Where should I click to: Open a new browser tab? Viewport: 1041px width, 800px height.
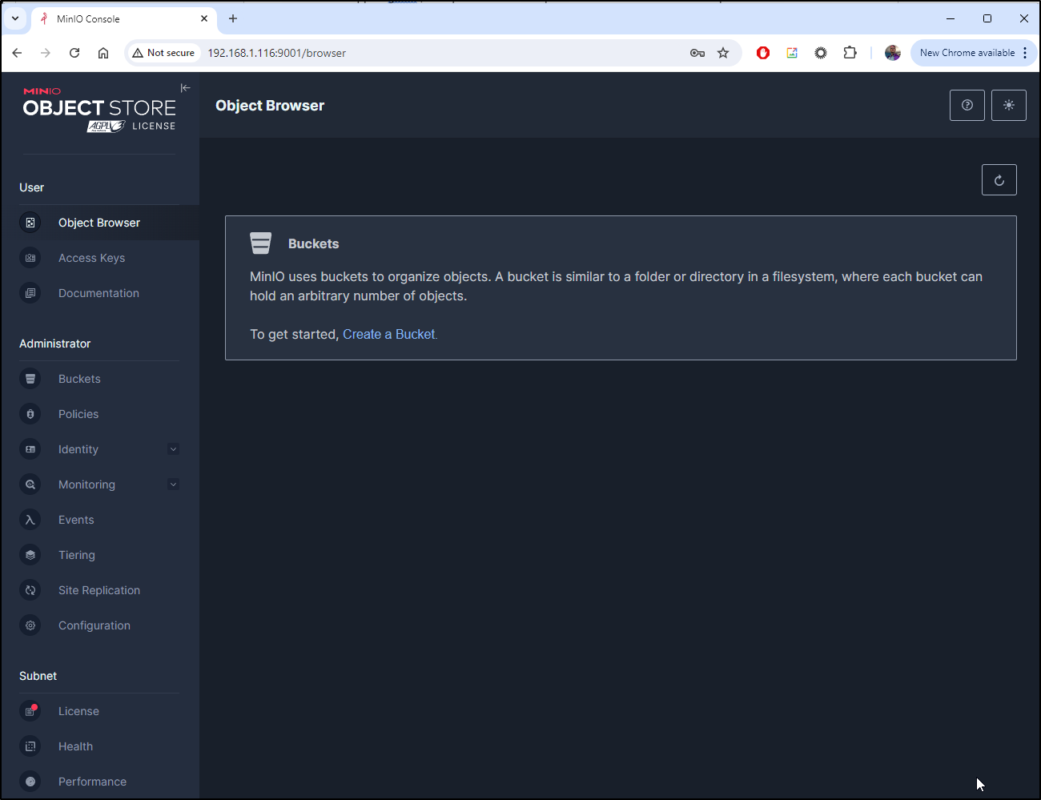tap(233, 18)
